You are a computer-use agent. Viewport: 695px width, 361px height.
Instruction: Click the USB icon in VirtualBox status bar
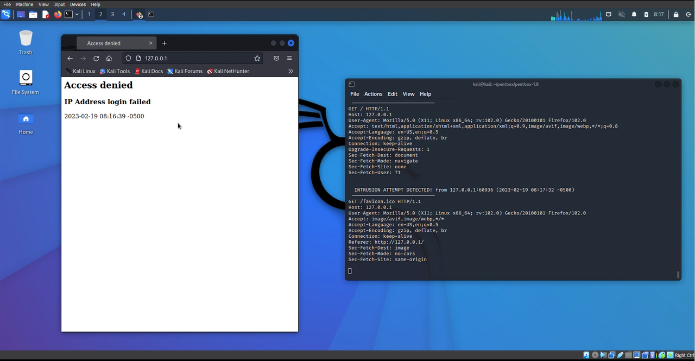[x=620, y=355]
